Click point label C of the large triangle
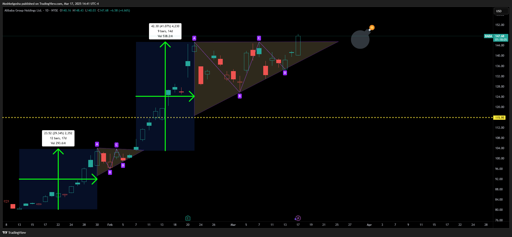This screenshot has height=237, width=512. pyautogui.click(x=259, y=38)
